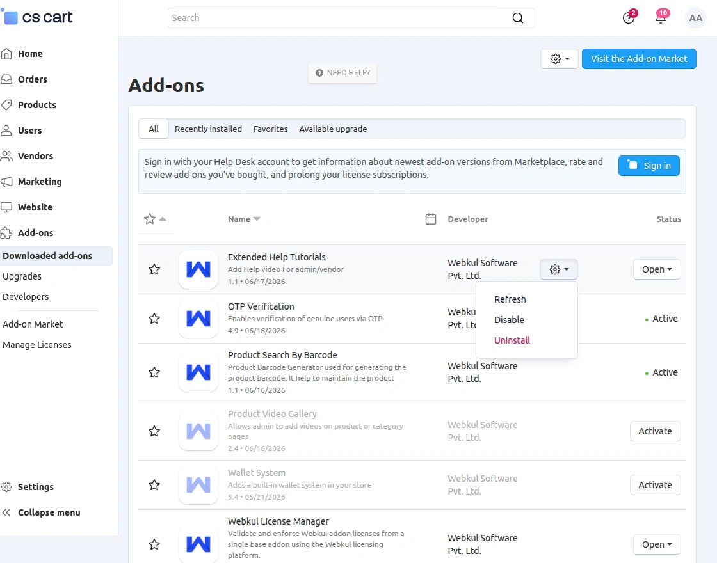
Task: Open Manage Licenses sidebar link
Action: [x=37, y=345]
